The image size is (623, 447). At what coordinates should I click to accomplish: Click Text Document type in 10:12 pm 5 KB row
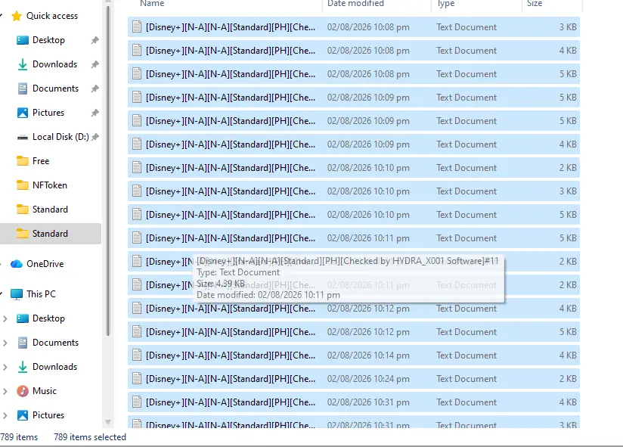[x=466, y=332]
